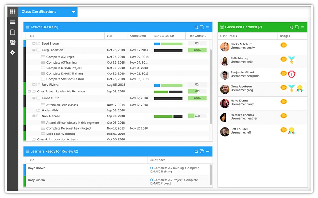This screenshot has height=198, width=318.
Task: Click the Task Status Bar column header
Action: [168, 36]
